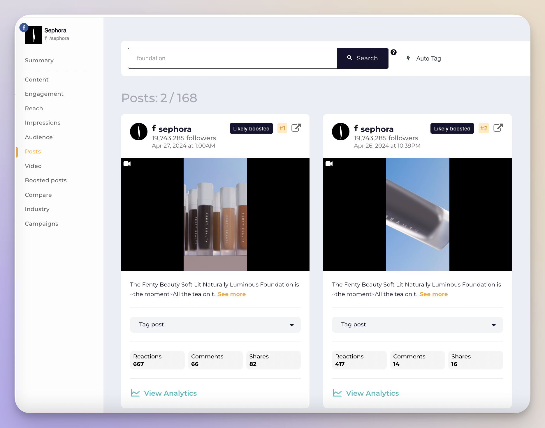Click Comments 14 stat box
Viewport: 545px width, 428px height.
417,360
